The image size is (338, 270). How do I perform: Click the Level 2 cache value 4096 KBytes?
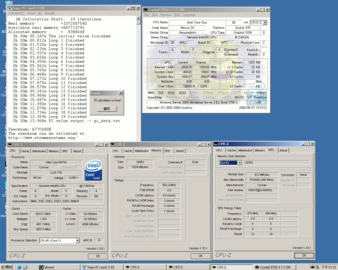pyautogui.click(x=90, y=224)
